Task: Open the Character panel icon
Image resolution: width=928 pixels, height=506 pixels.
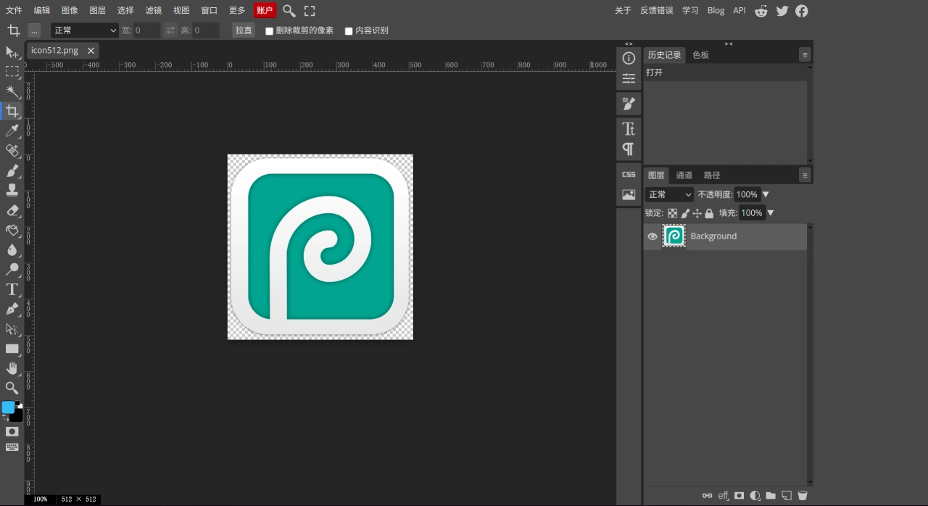Action: pyautogui.click(x=629, y=128)
